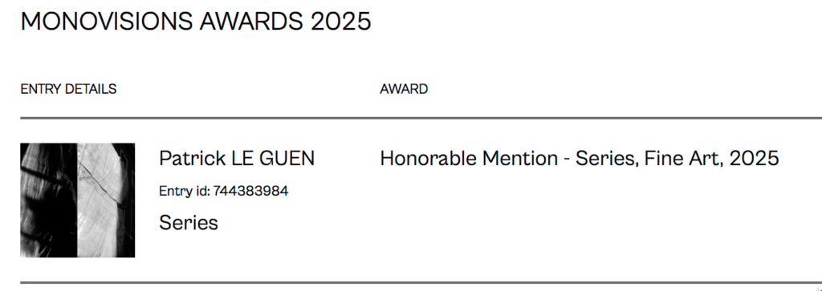Click the 2025 in the page title
The image size is (822, 291).
tap(341, 22)
